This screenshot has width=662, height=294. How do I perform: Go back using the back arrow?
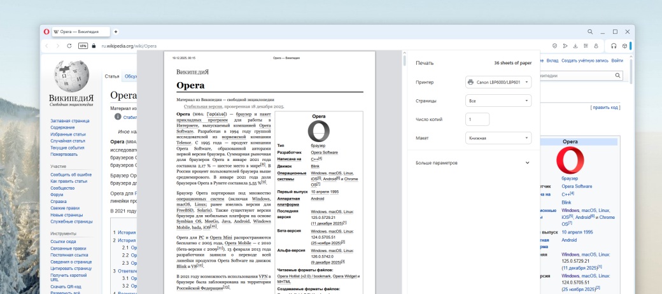click(x=47, y=46)
